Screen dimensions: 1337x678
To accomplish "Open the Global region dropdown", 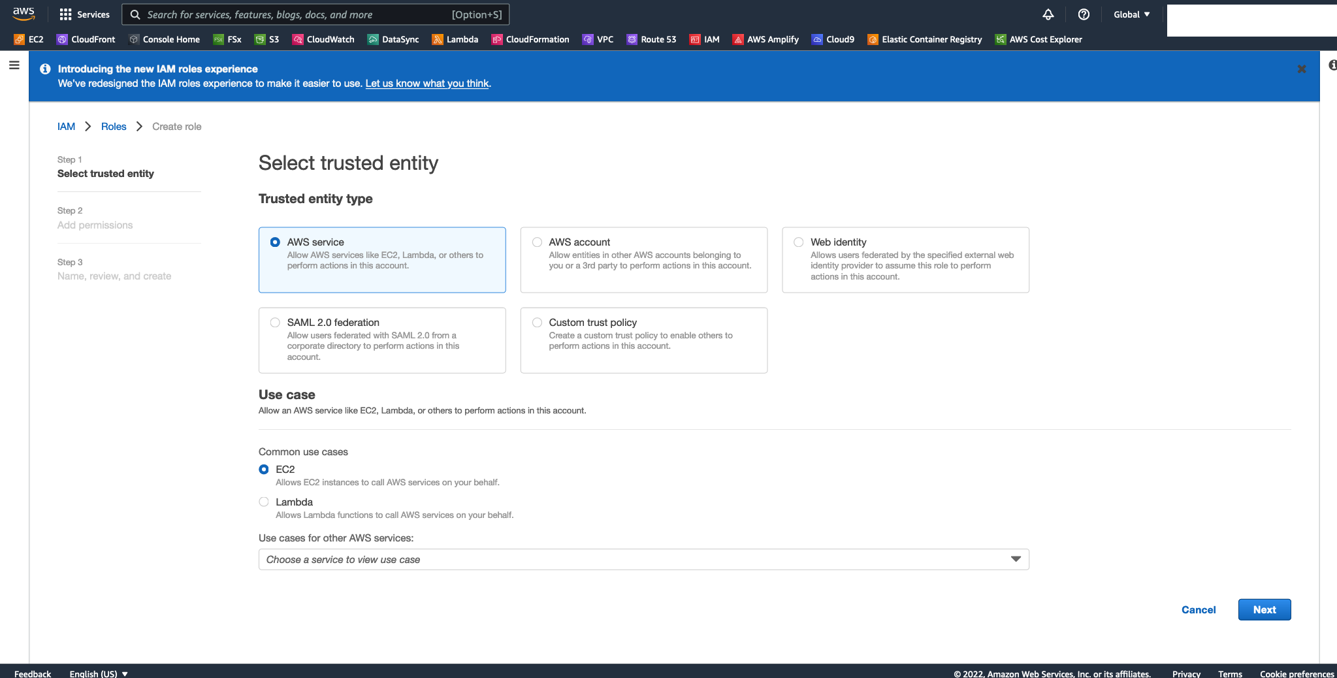I will (x=1132, y=14).
